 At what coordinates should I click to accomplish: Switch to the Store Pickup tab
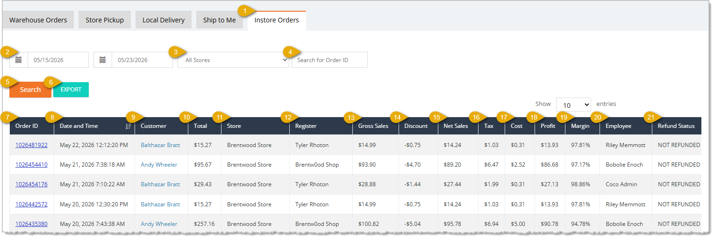click(105, 20)
